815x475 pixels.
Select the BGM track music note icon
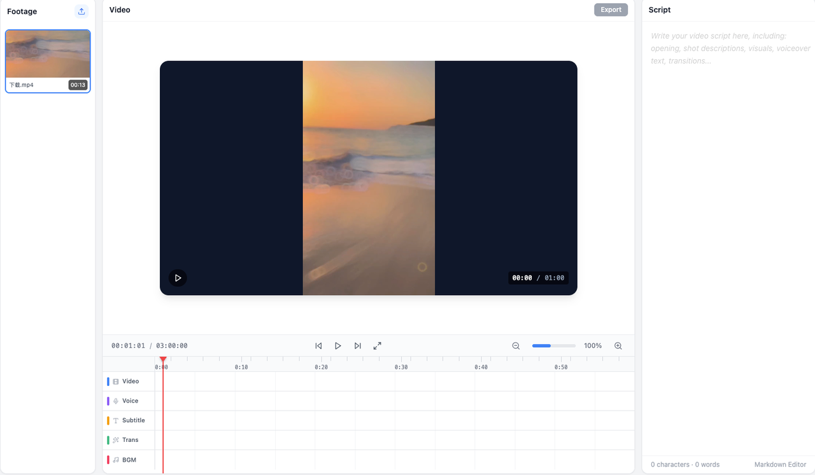pos(116,459)
